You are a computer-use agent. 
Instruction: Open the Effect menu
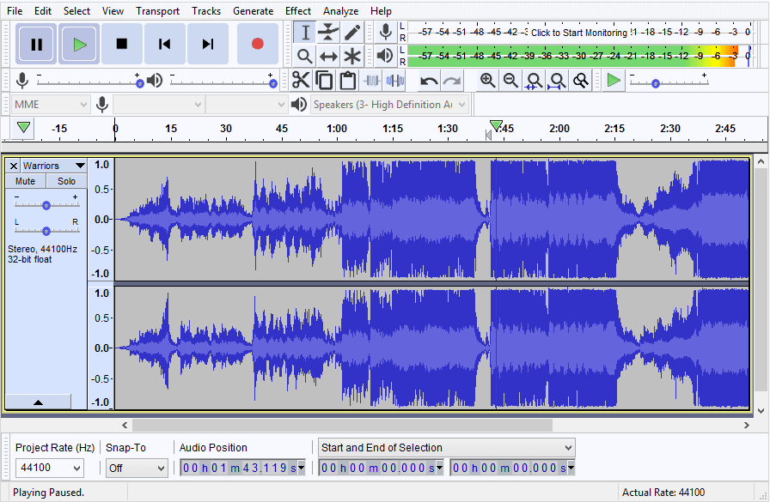coord(298,11)
